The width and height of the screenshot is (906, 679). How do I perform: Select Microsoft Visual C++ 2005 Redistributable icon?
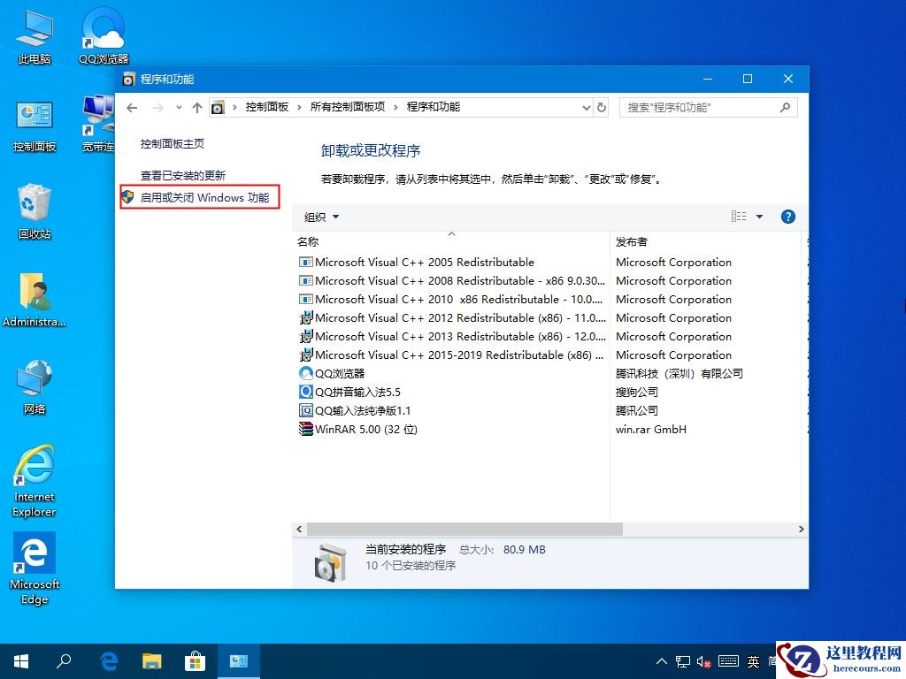pos(306,262)
